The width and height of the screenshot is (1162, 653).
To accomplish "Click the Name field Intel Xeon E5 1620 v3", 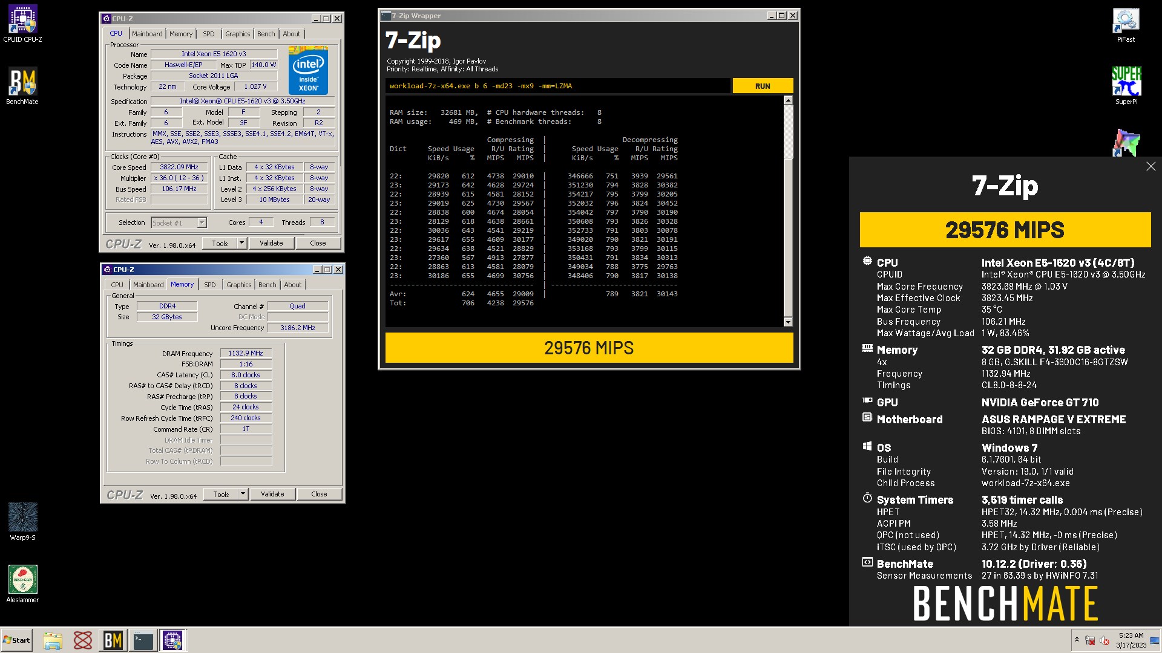I will [x=214, y=54].
